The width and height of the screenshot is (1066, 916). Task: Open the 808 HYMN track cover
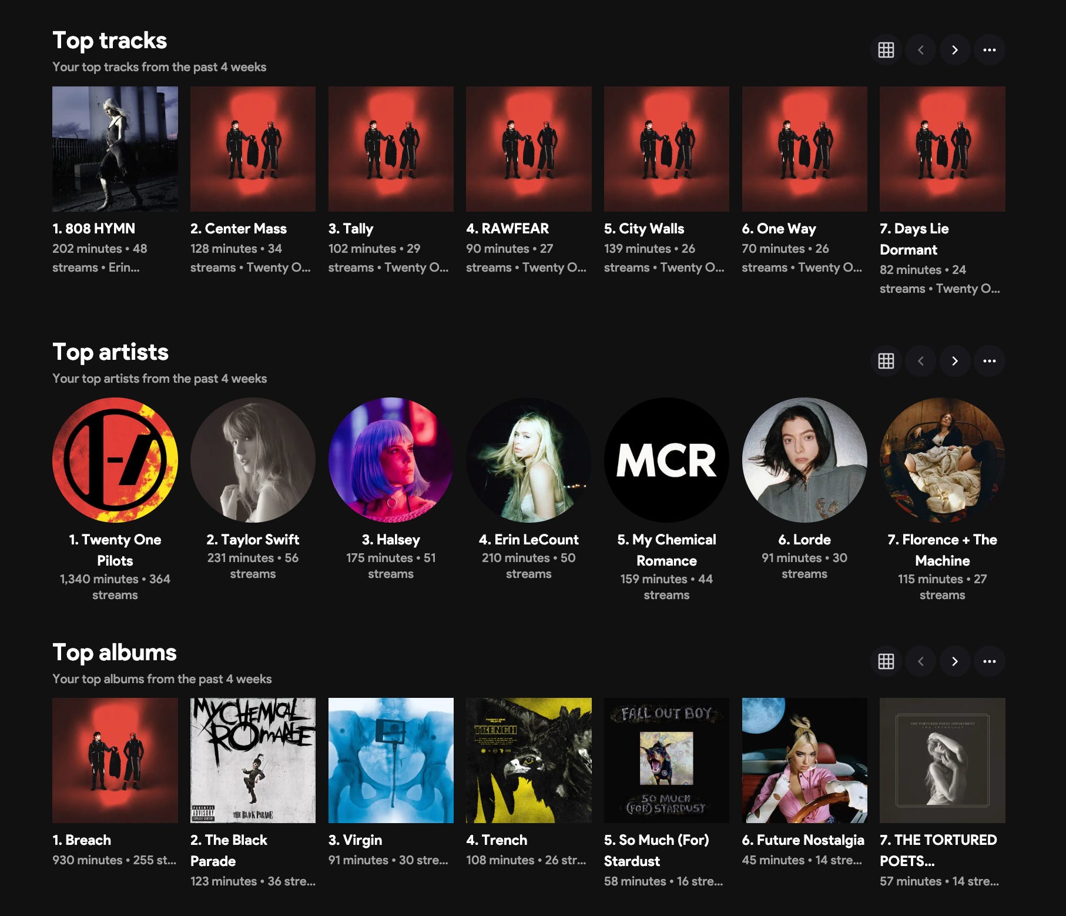115,149
